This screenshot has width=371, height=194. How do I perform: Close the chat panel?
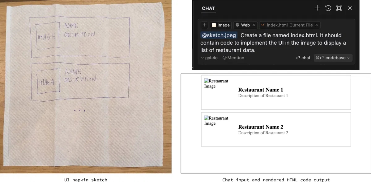click(x=350, y=8)
